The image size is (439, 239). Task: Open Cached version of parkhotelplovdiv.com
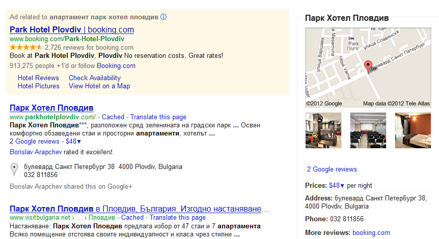pyautogui.click(x=113, y=117)
